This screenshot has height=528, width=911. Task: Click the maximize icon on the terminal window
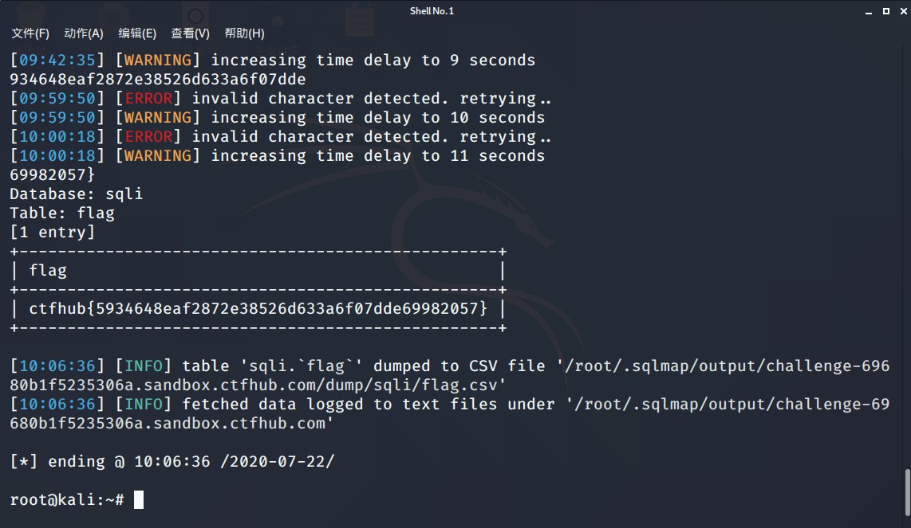click(x=885, y=11)
